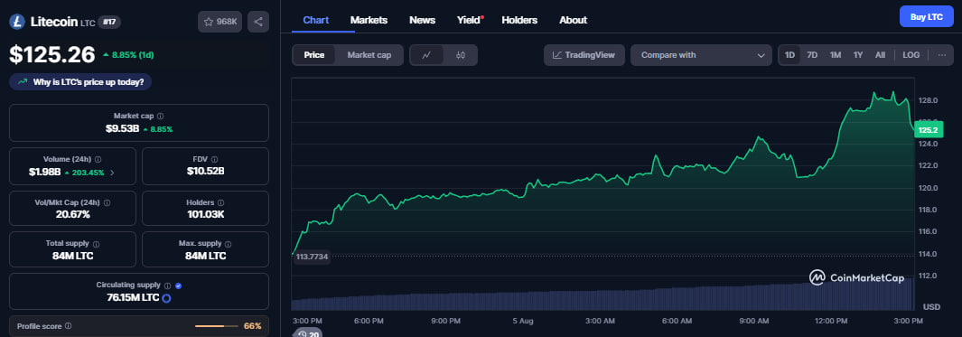Image resolution: width=962 pixels, height=337 pixels.
Task: Click the $9.53B market cap value
Action: click(x=123, y=129)
